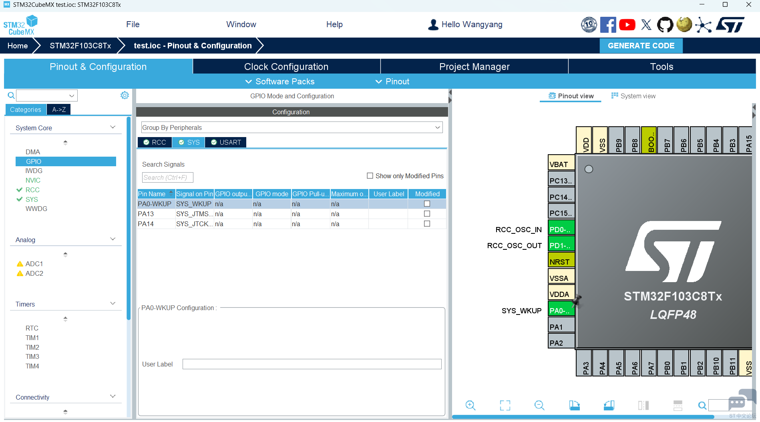Open the YouTube link icon
This screenshot has height=422, width=760.
[x=627, y=25]
